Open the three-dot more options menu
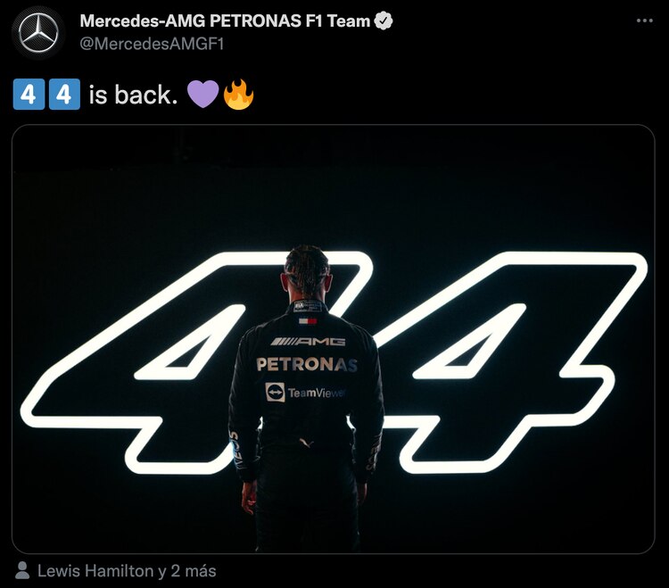 [x=644, y=20]
